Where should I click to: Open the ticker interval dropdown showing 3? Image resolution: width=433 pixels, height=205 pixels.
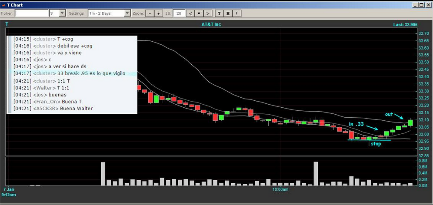(62, 13)
